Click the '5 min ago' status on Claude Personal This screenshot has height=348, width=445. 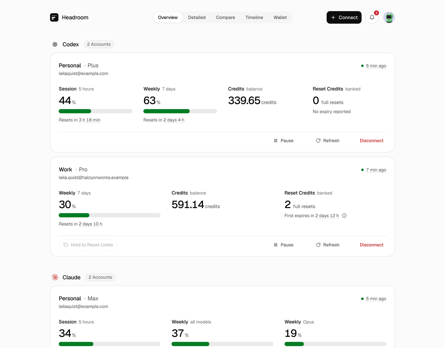point(376,299)
